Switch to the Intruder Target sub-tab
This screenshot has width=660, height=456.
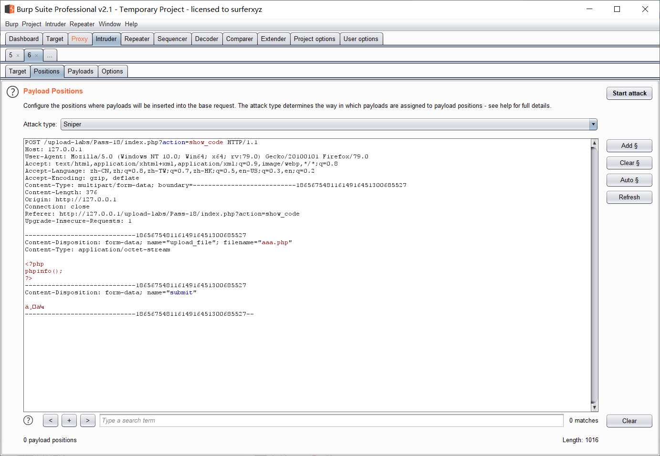(x=18, y=72)
